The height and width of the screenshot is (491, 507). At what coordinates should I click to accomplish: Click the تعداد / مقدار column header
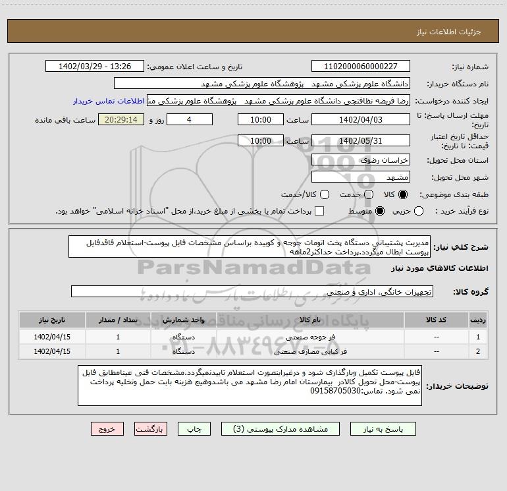118,320
